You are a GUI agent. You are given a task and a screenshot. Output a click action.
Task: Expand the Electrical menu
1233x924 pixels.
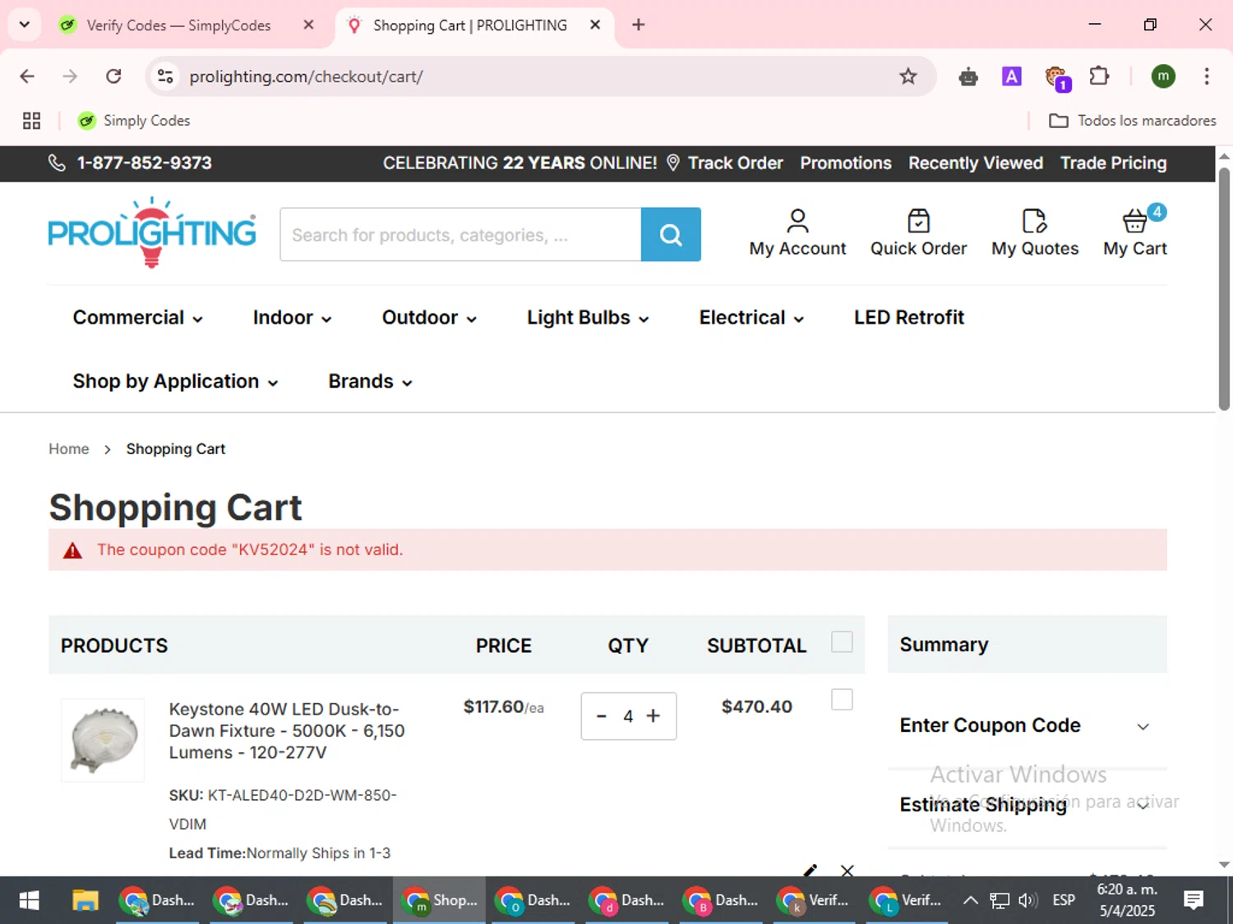coord(751,318)
